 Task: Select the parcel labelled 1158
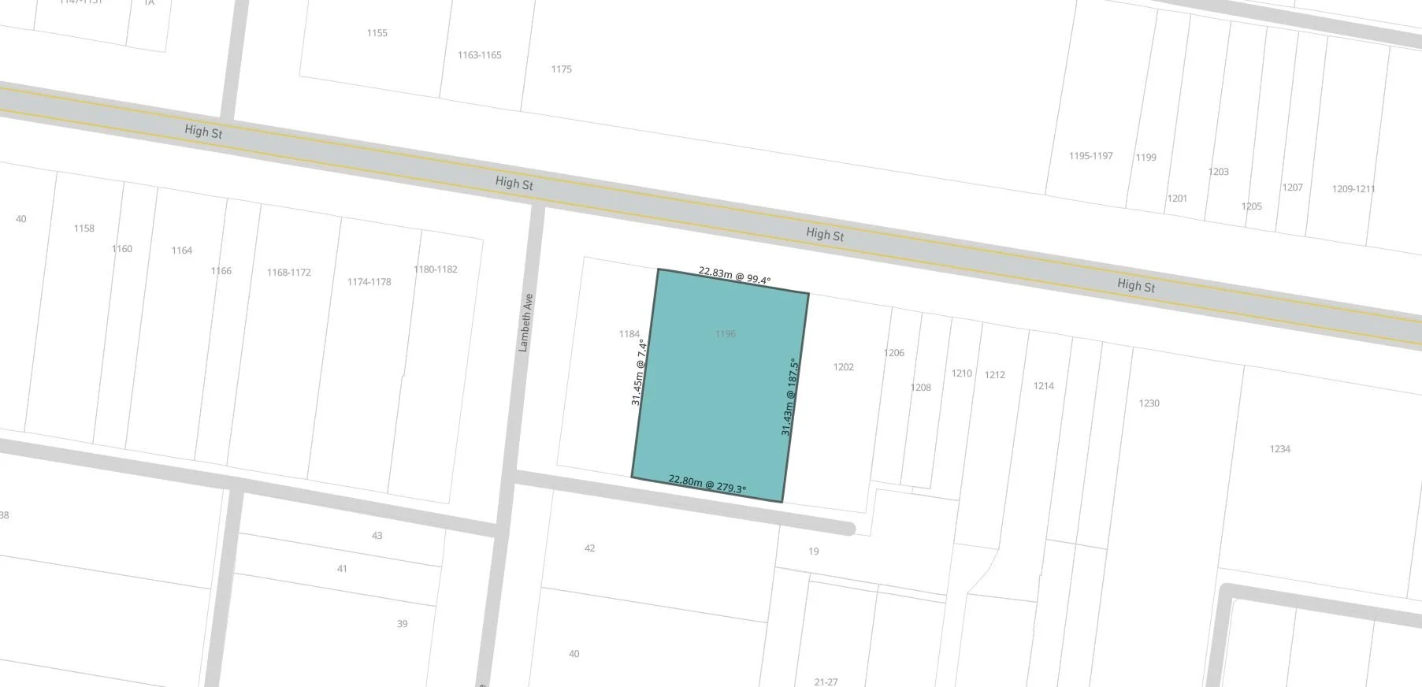click(84, 228)
